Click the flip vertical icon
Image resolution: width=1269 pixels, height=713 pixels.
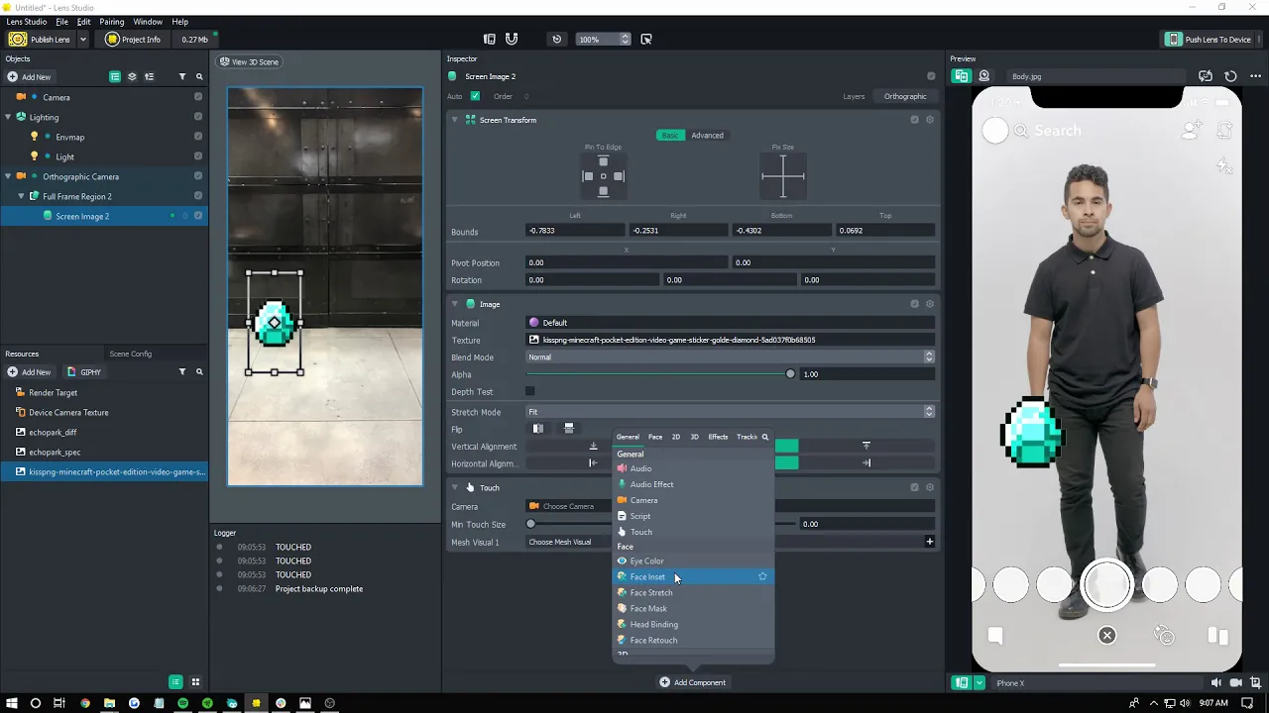click(x=569, y=429)
